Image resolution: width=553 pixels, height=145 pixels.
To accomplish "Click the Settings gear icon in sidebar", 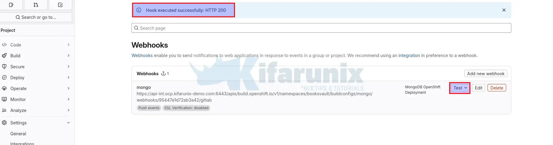I will (4, 123).
